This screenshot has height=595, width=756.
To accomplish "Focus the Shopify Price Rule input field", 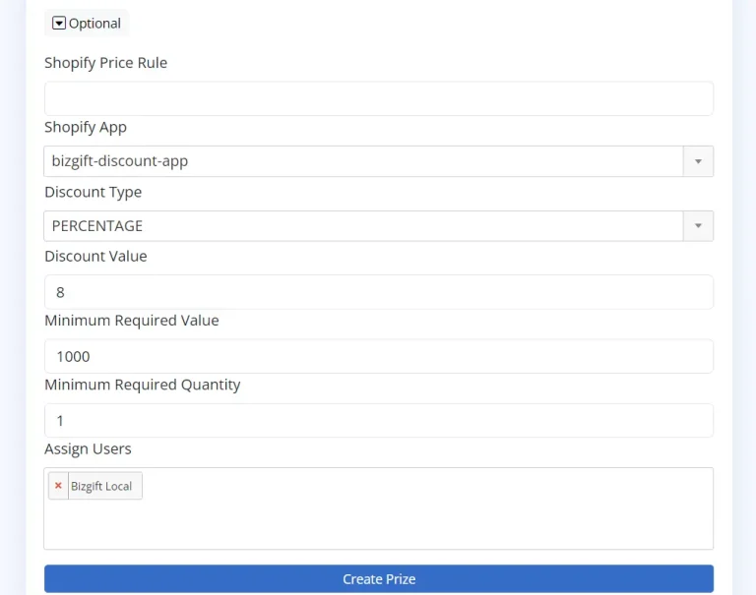I will (378, 98).
